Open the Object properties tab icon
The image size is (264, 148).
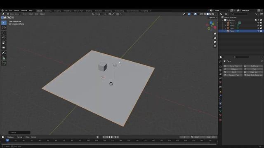(220, 92)
